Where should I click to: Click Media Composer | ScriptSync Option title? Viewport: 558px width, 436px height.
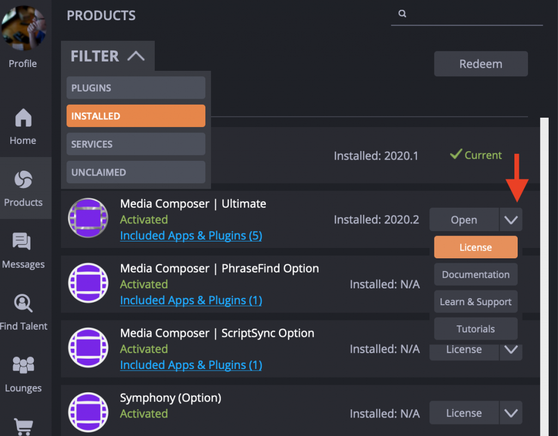tap(217, 333)
